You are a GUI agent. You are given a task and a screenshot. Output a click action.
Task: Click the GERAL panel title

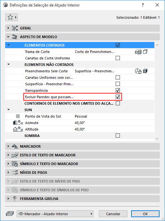25,28
